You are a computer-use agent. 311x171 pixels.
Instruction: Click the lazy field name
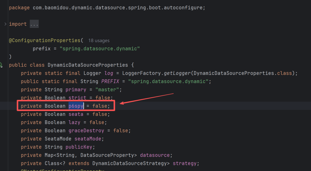tap(74, 122)
